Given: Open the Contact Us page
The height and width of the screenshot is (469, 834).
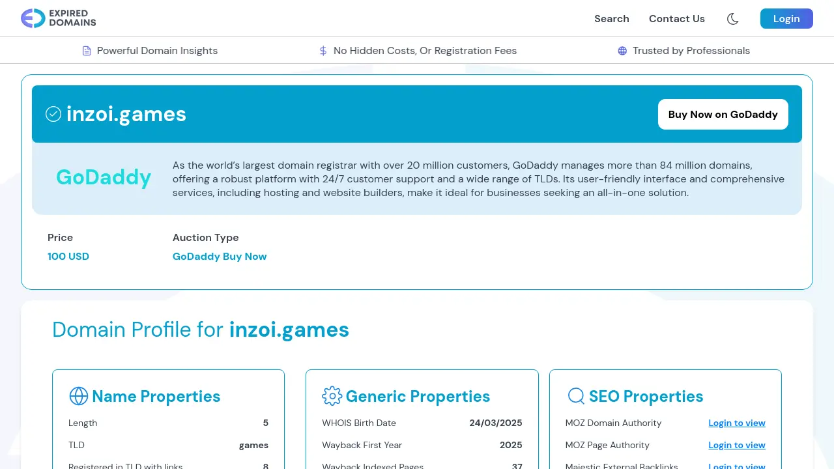Looking at the screenshot, I should tap(676, 19).
